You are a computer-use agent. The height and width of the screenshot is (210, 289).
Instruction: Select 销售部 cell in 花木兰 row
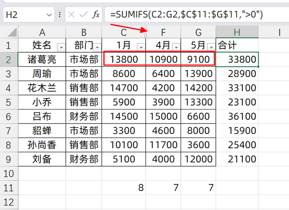click(x=84, y=88)
